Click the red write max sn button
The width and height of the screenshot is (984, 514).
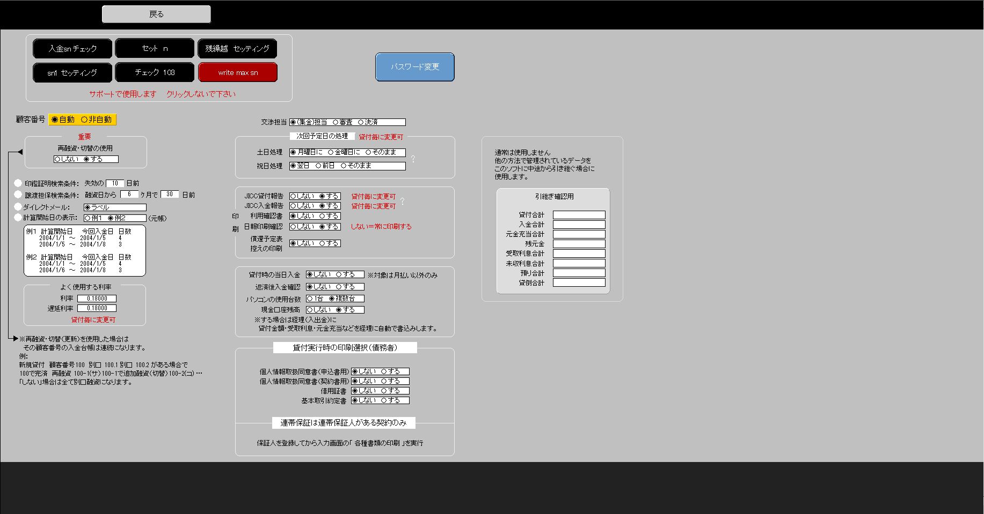click(x=238, y=72)
